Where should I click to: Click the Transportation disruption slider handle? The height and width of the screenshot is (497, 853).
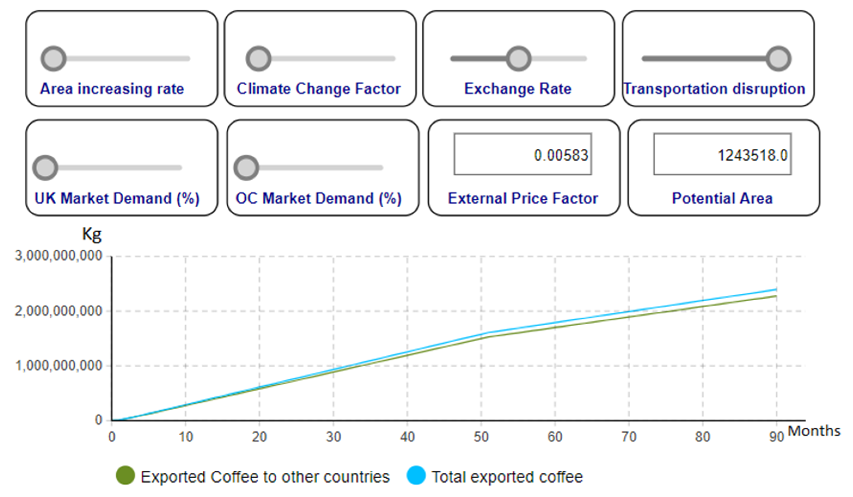(x=778, y=59)
